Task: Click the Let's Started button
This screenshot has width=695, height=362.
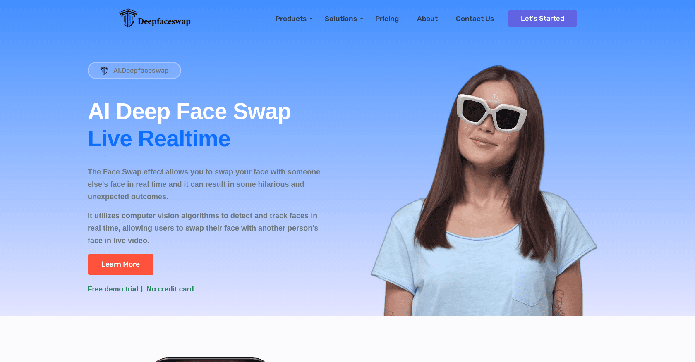Action: 542,19
